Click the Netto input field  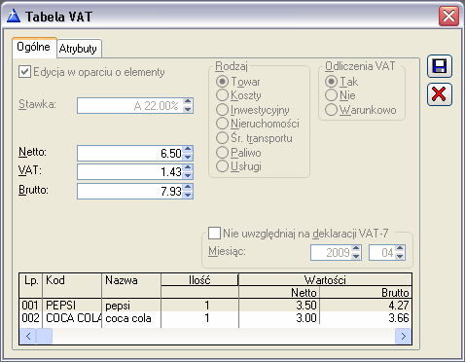coord(130,153)
